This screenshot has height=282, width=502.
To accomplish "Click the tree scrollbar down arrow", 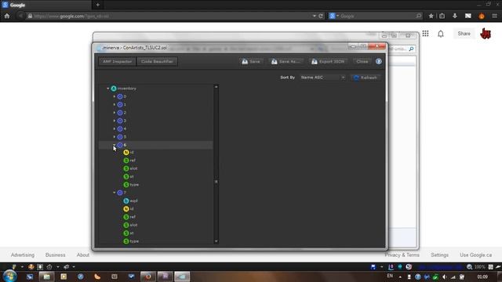I will coord(216,241).
